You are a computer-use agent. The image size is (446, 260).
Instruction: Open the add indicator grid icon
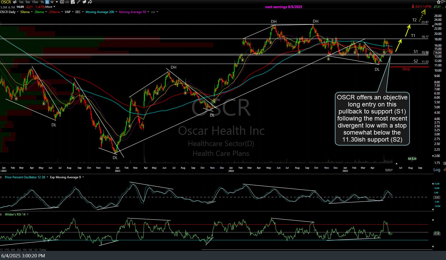(x=73, y=2)
